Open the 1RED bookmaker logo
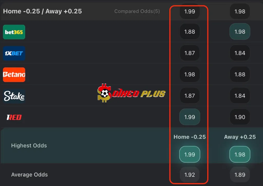 point(14,117)
